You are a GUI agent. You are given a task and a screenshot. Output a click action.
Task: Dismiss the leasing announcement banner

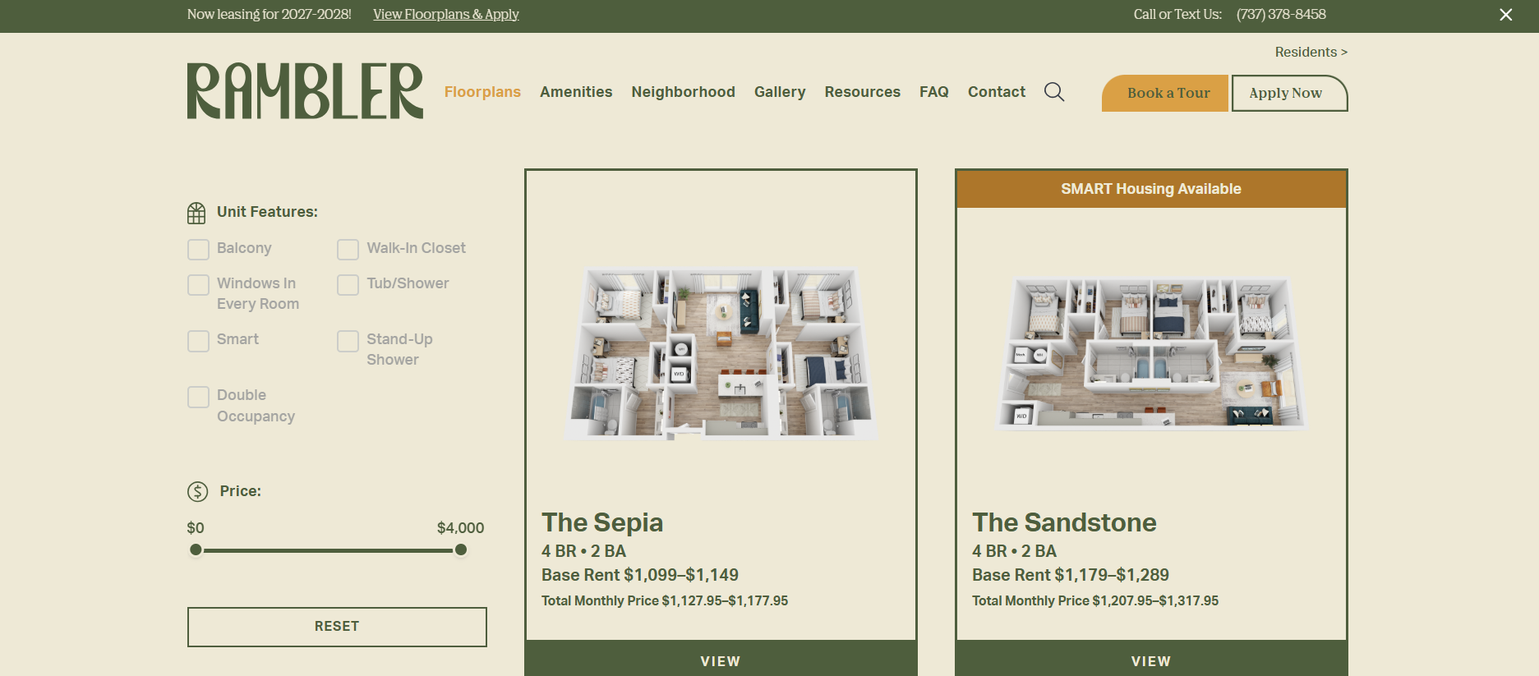click(1505, 15)
